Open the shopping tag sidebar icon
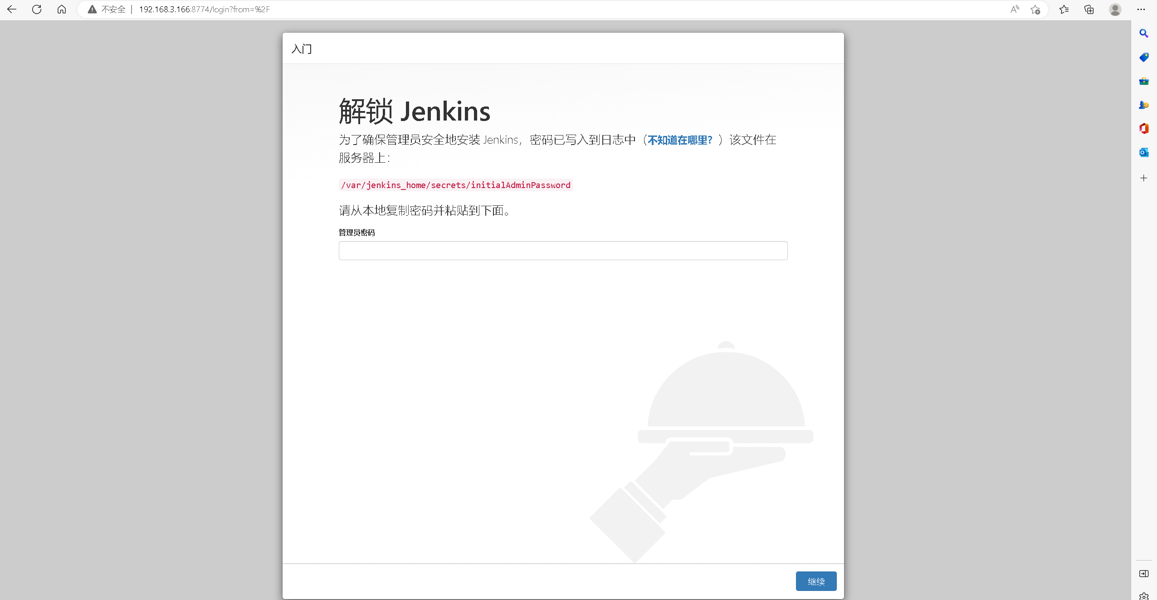 coord(1143,58)
